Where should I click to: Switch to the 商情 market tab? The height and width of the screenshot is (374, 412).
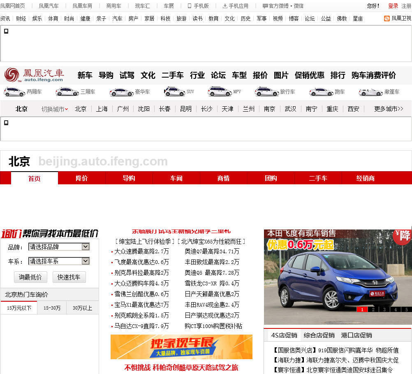(x=224, y=178)
